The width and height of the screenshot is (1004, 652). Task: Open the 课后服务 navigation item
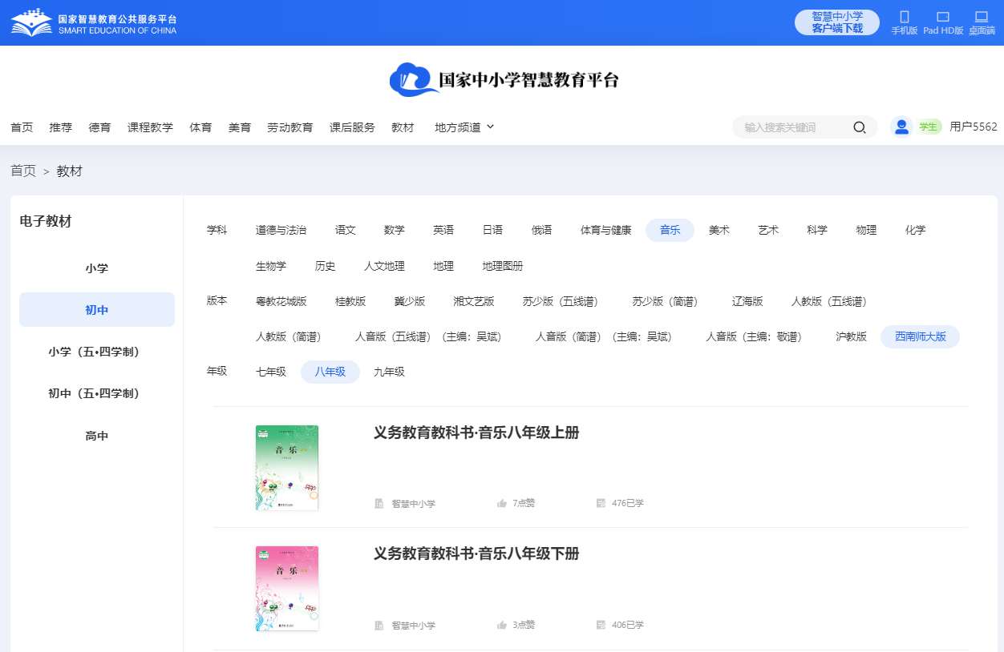tap(352, 127)
